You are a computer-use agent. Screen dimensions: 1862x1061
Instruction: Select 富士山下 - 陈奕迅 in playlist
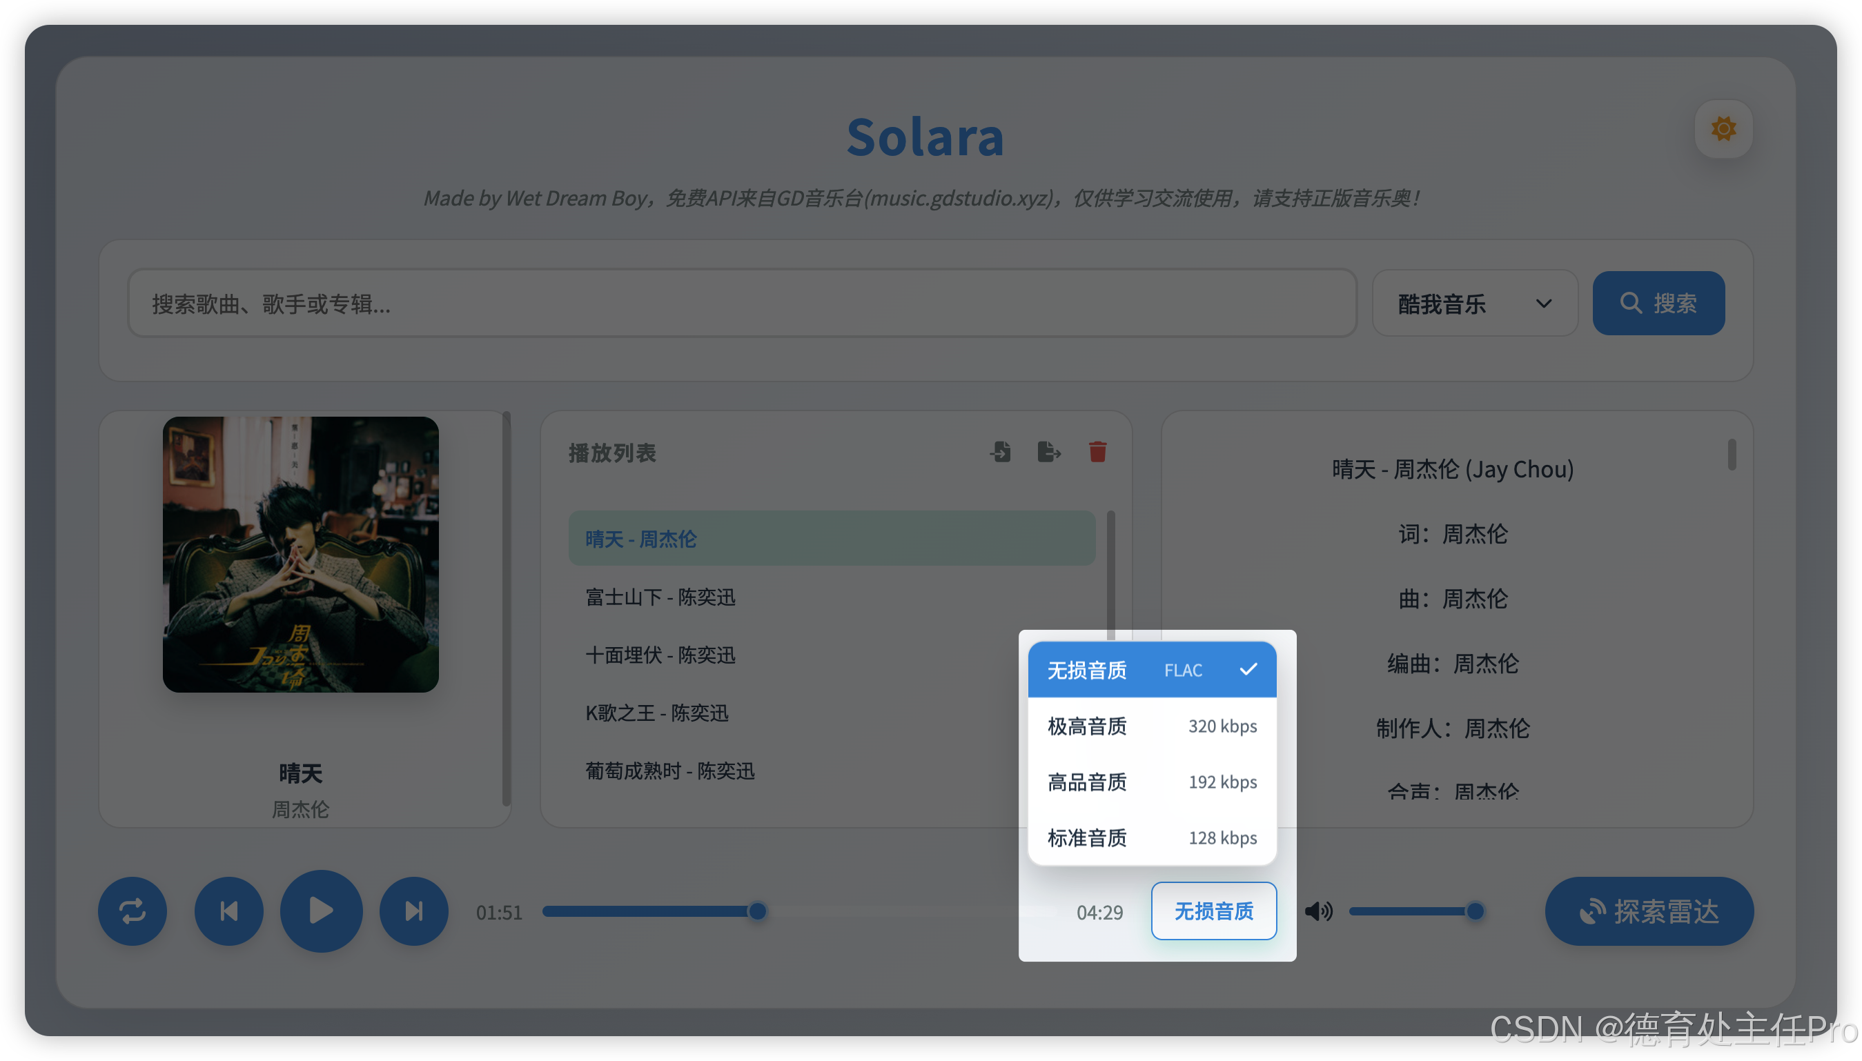coord(660,597)
